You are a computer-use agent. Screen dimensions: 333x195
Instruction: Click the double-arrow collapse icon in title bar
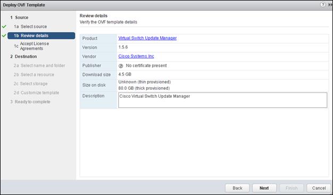click(330, 5)
